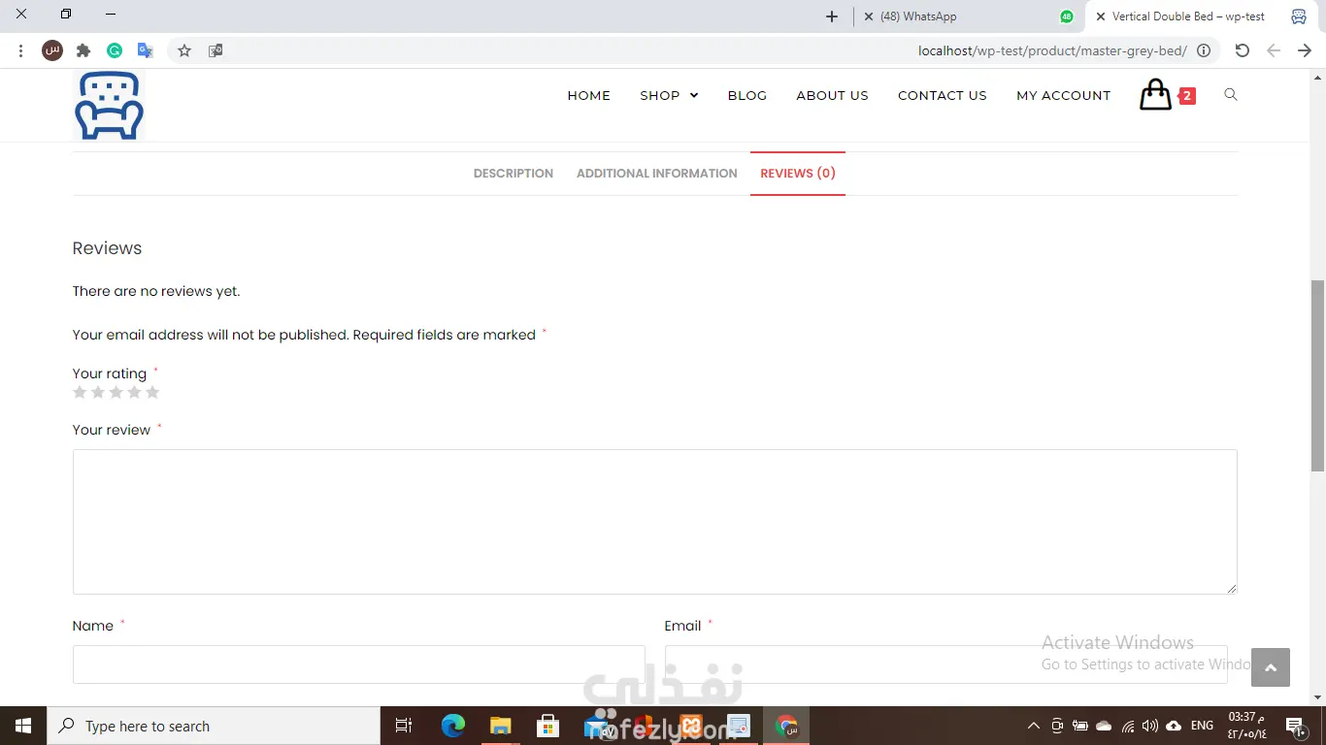Open the shopping cart bag icon
Viewport: 1326px width, 745px height.
[1155, 95]
